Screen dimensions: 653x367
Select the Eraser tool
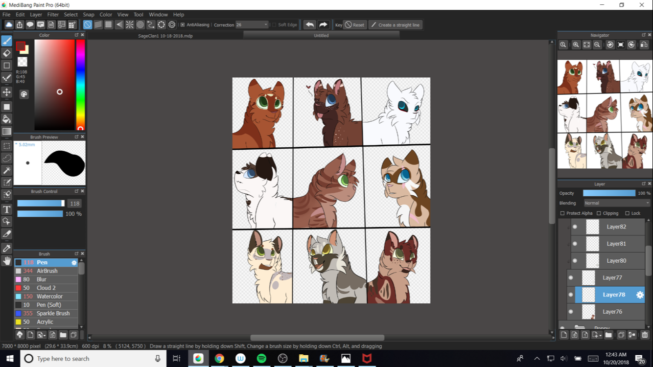tap(7, 53)
